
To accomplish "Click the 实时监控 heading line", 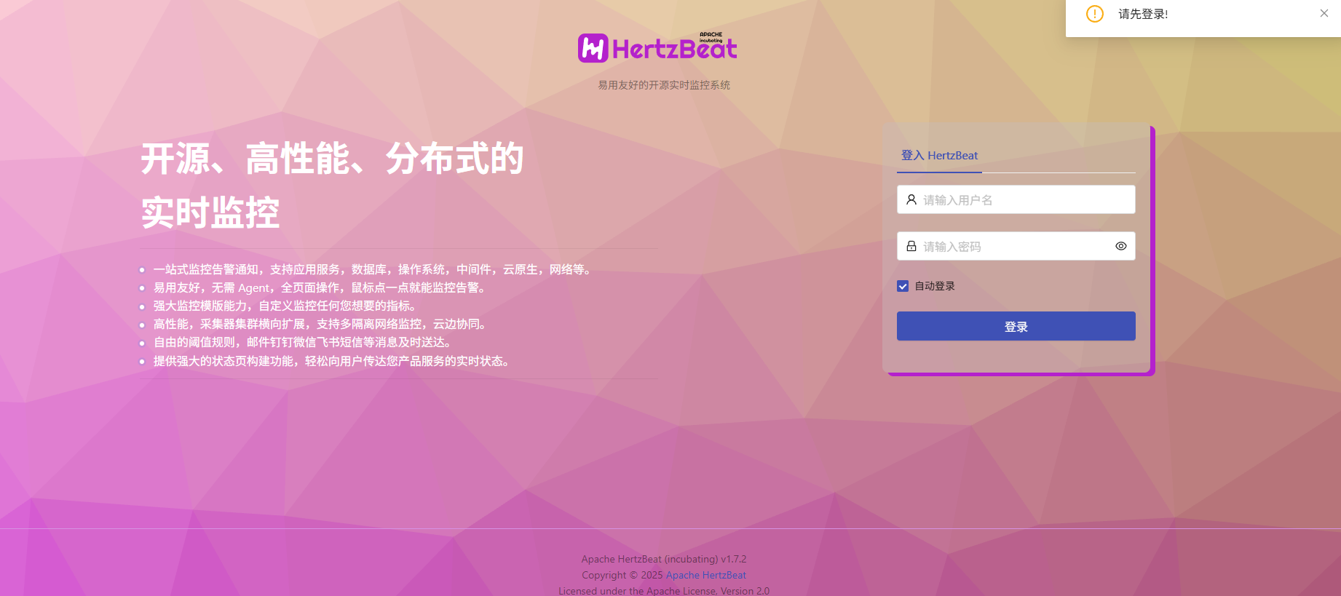I will tap(210, 212).
